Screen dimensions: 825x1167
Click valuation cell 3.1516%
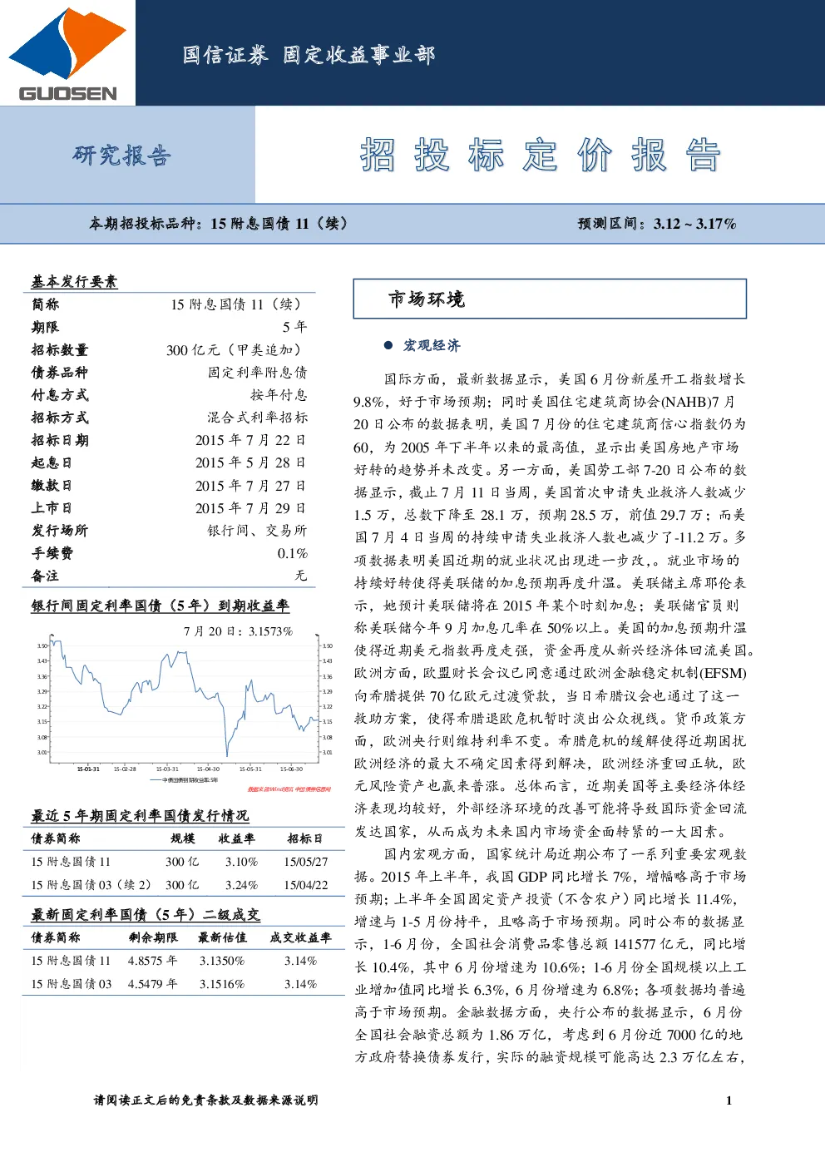pyautogui.click(x=222, y=984)
